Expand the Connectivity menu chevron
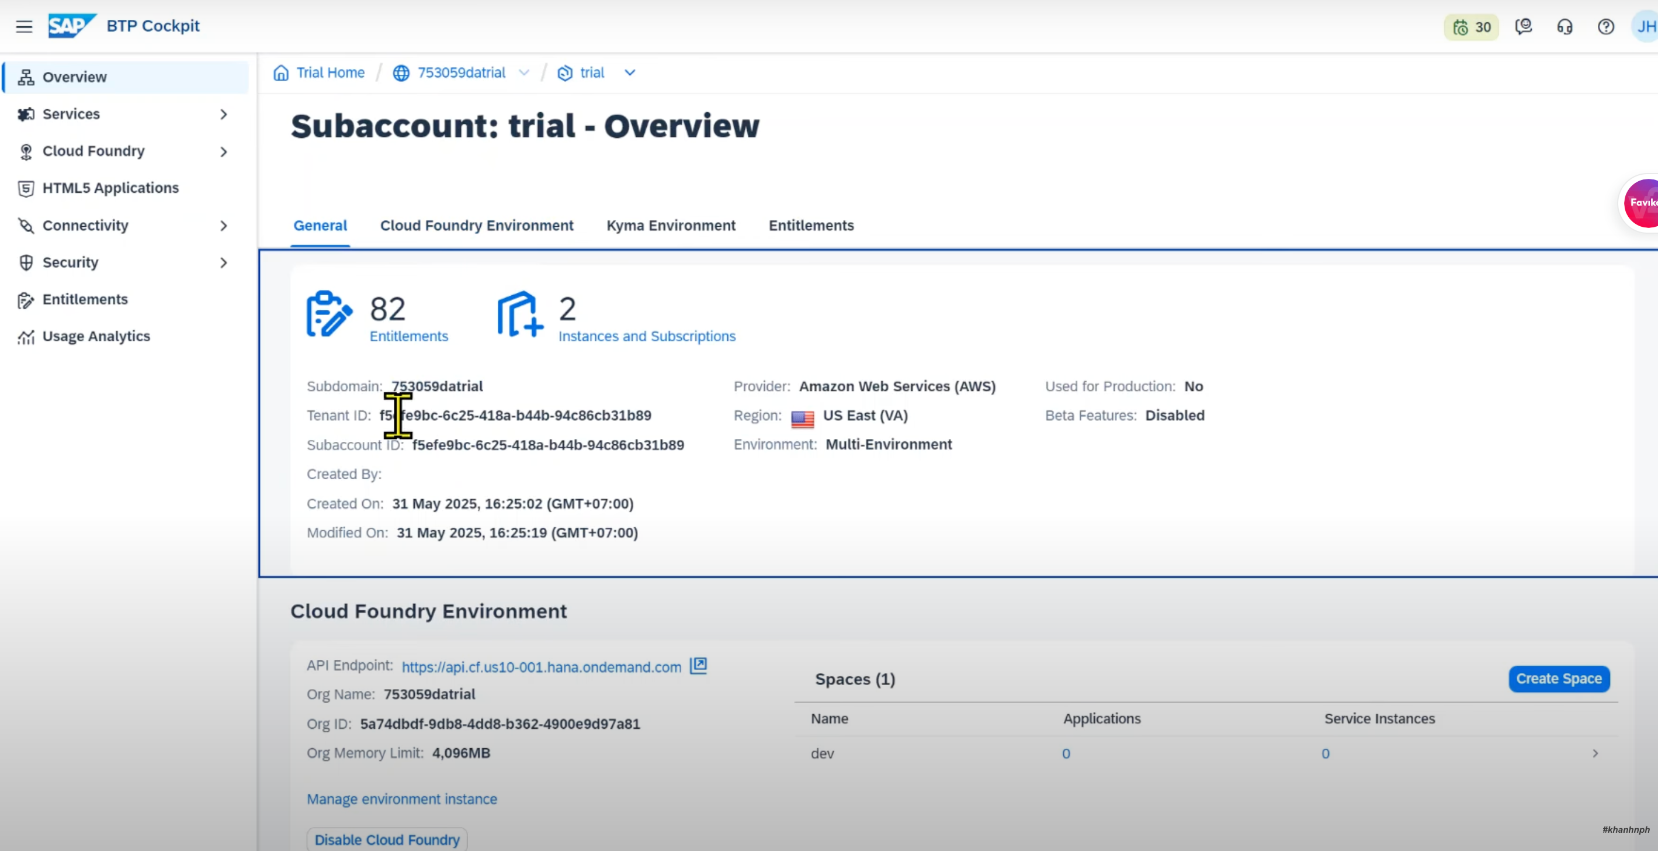The height and width of the screenshot is (851, 1658). point(223,226)
